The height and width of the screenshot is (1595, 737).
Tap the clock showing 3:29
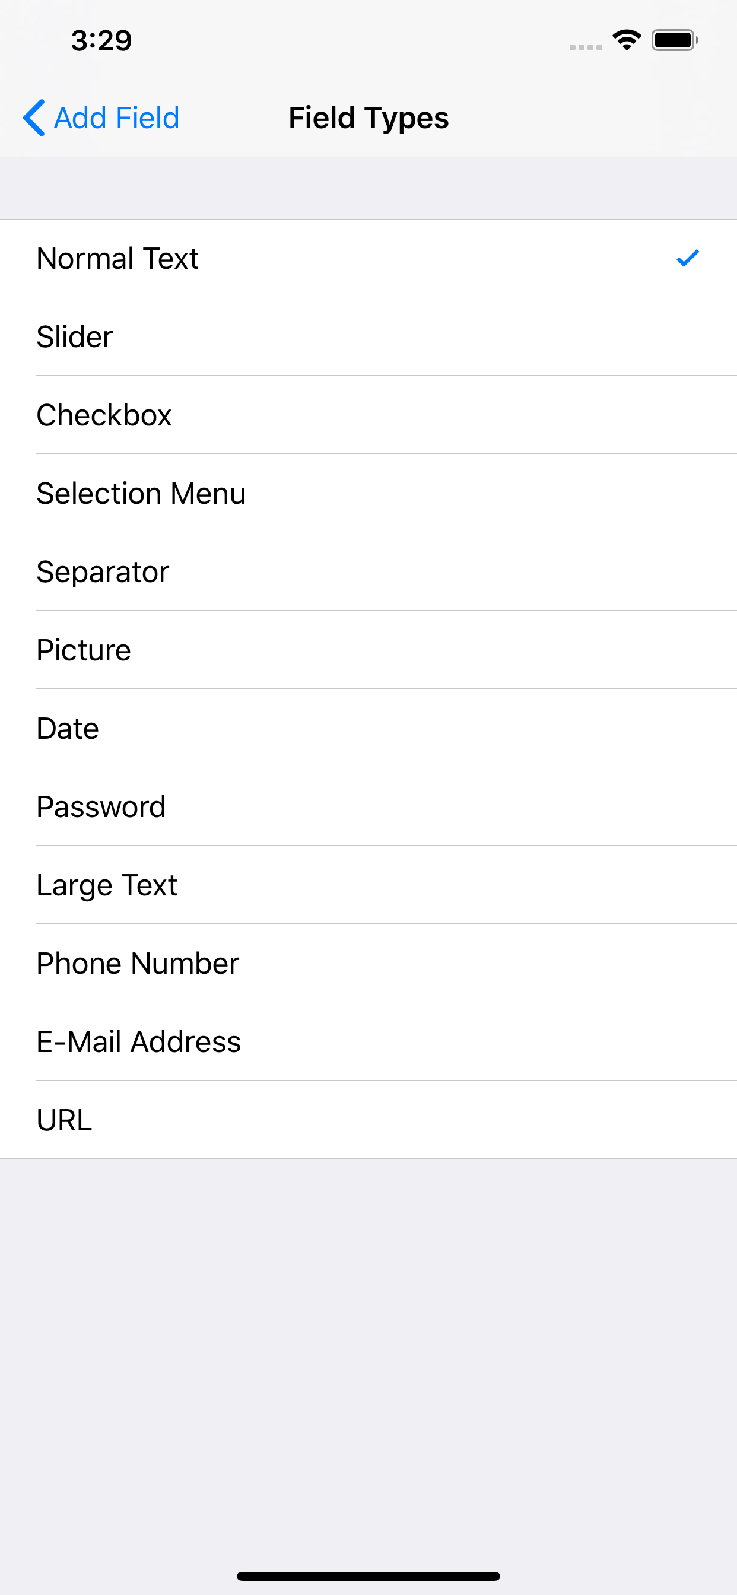point(101,41)
